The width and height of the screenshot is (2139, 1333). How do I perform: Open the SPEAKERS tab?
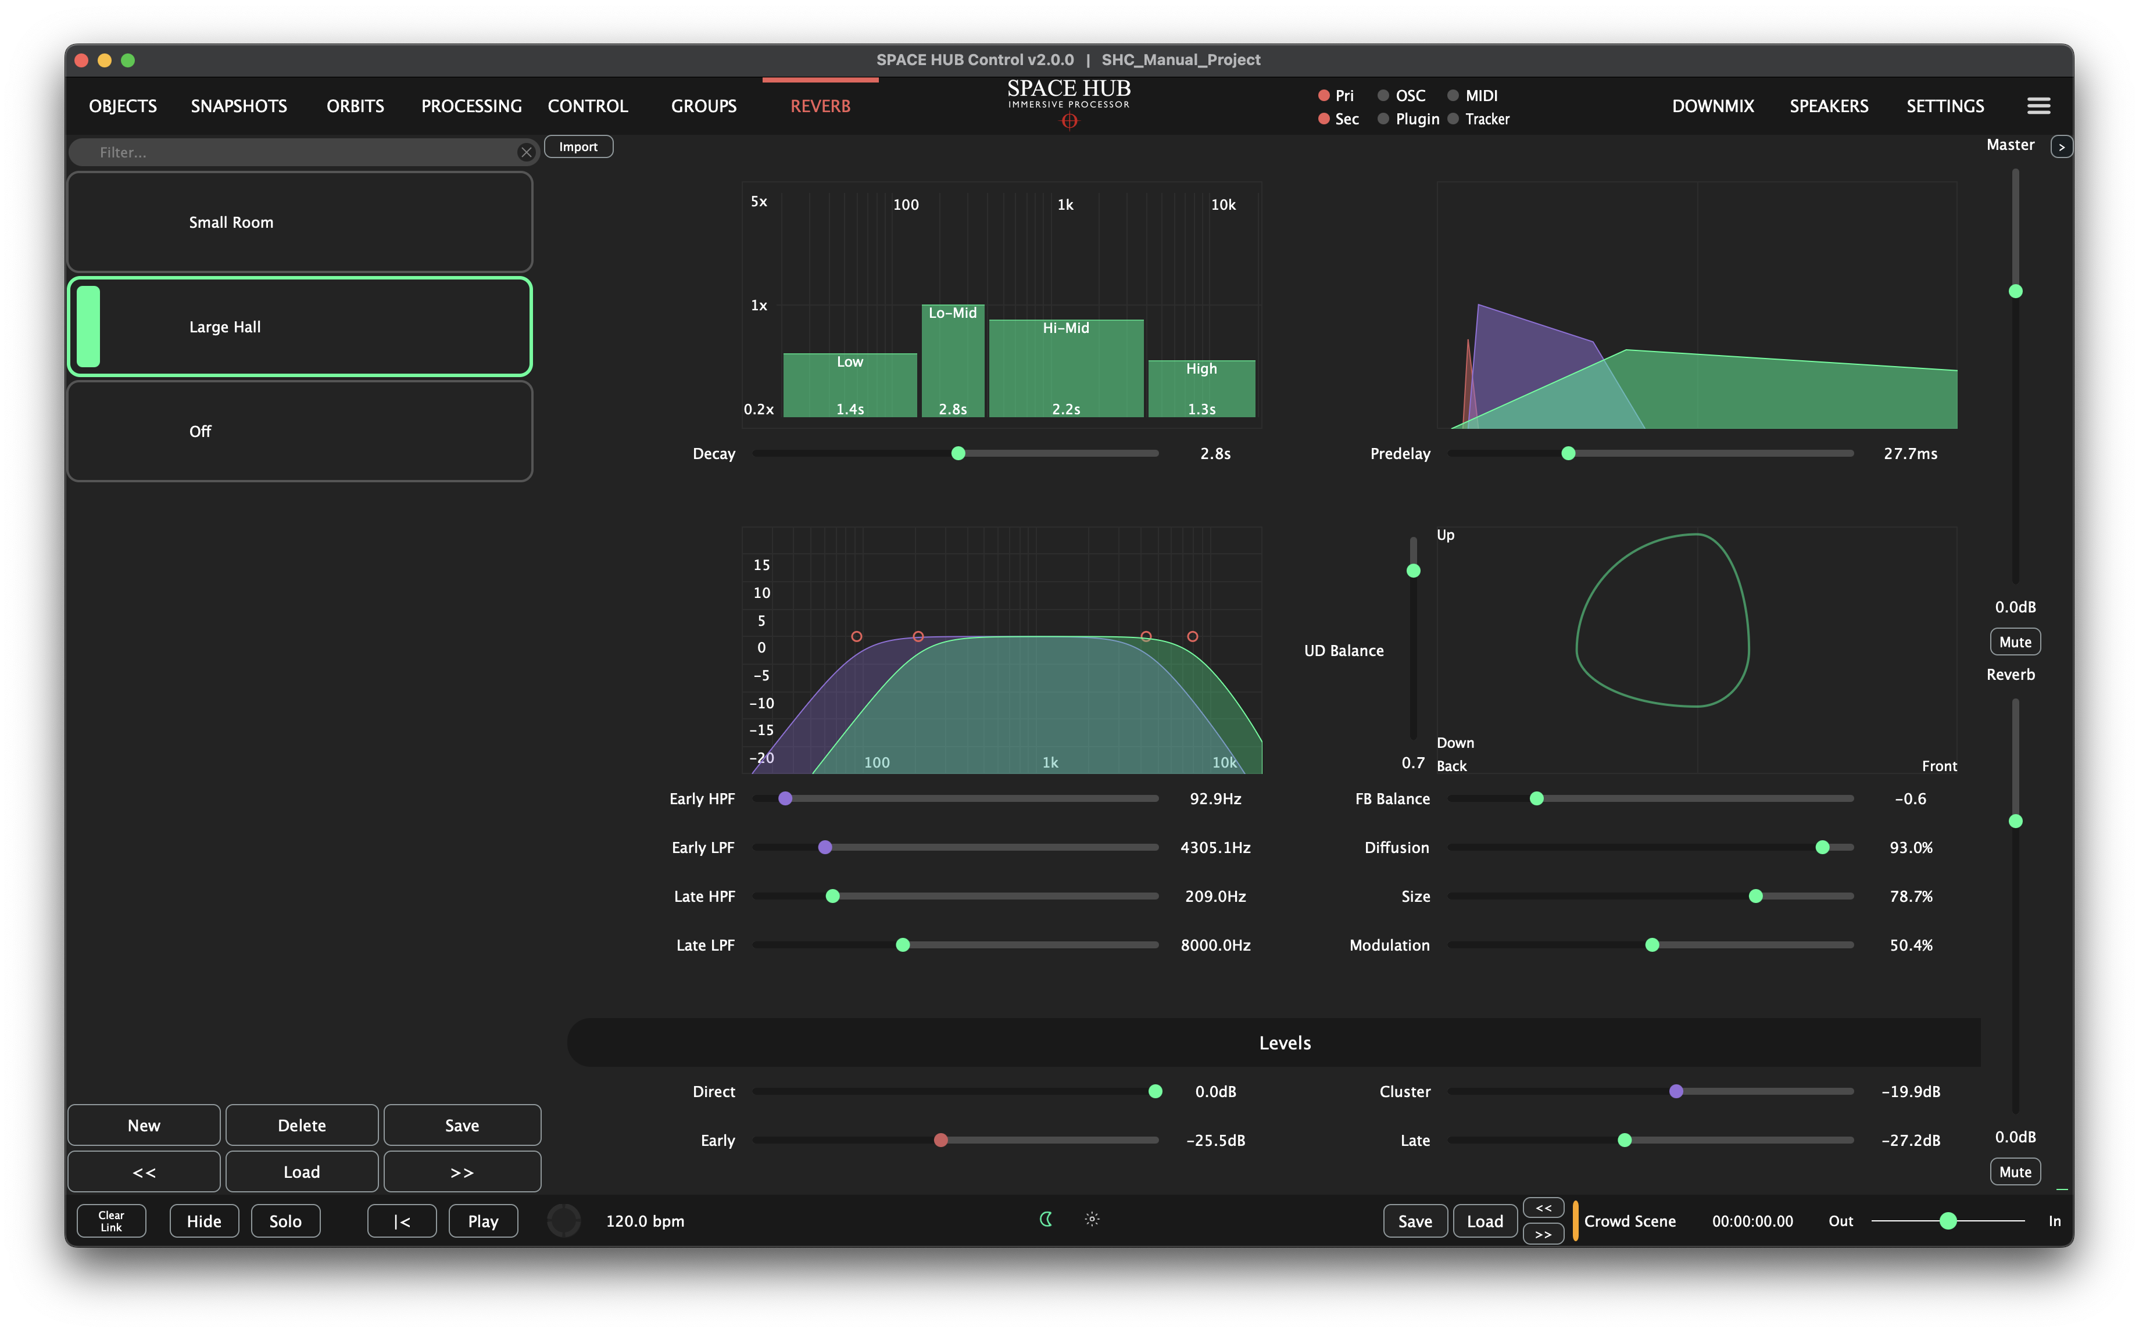pyautogui.click(x=1829, y=106)
